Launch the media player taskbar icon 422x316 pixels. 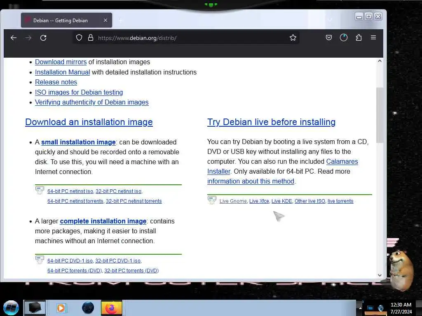point(61,308)
